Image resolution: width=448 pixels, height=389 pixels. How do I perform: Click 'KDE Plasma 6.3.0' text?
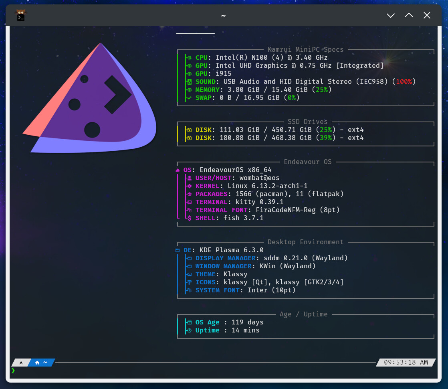[232, 250]
